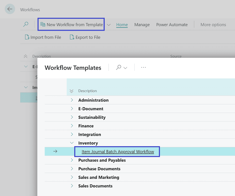The height and width of the screenshot is (196, 235).
Task: Open the Manage menu
Action: tap(142, 25)
